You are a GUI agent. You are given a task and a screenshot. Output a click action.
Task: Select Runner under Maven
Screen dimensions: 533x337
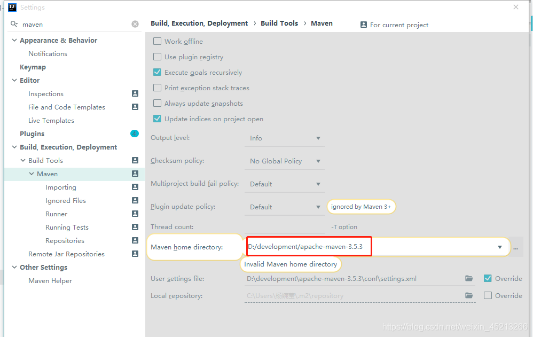[x=57, y=214]
